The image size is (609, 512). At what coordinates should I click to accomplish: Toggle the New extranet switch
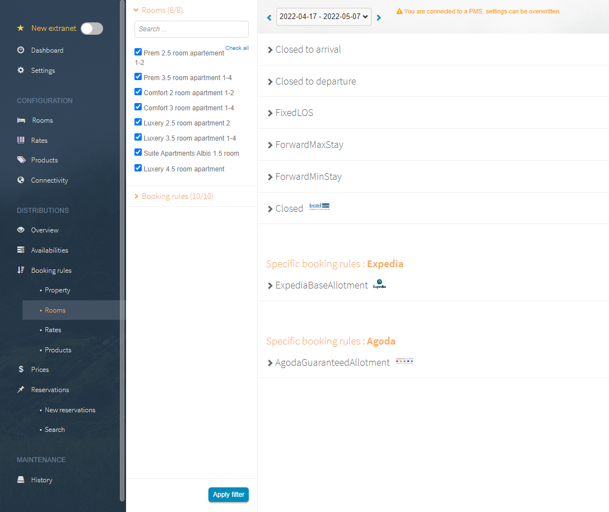coord(92,29)
